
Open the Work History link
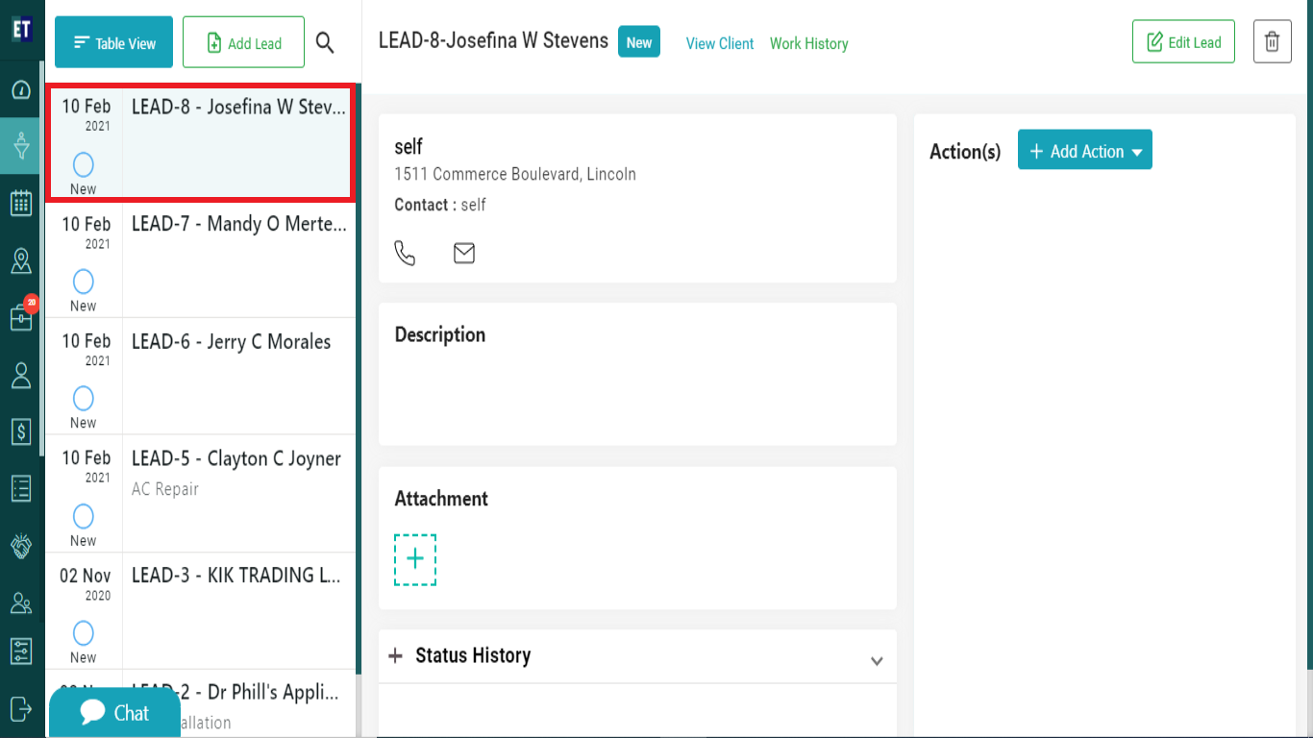coord(809,43)
